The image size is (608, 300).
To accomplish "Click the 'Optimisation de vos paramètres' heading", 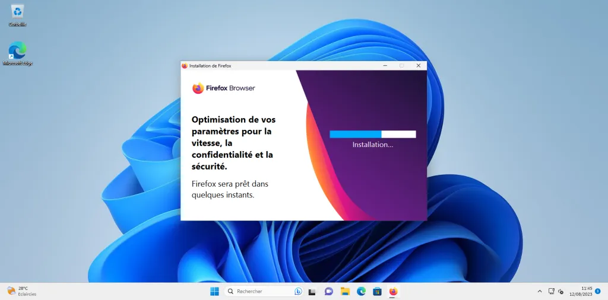I will [x=234, y=143].
